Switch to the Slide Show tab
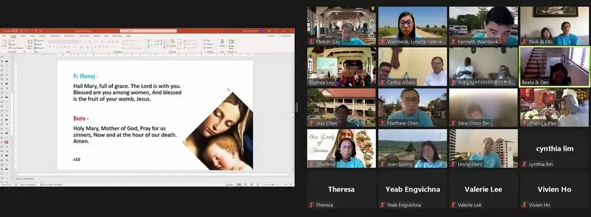 click(x=84, y=36)
